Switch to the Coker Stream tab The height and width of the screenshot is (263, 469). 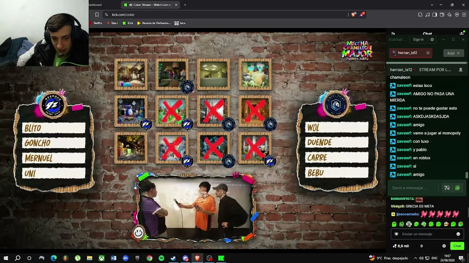coord(151,5)
